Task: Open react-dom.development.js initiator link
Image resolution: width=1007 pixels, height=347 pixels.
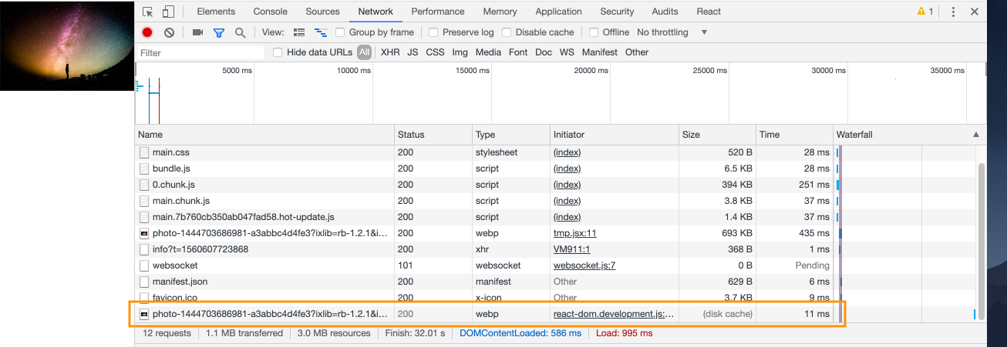Action: click(615, 314)
